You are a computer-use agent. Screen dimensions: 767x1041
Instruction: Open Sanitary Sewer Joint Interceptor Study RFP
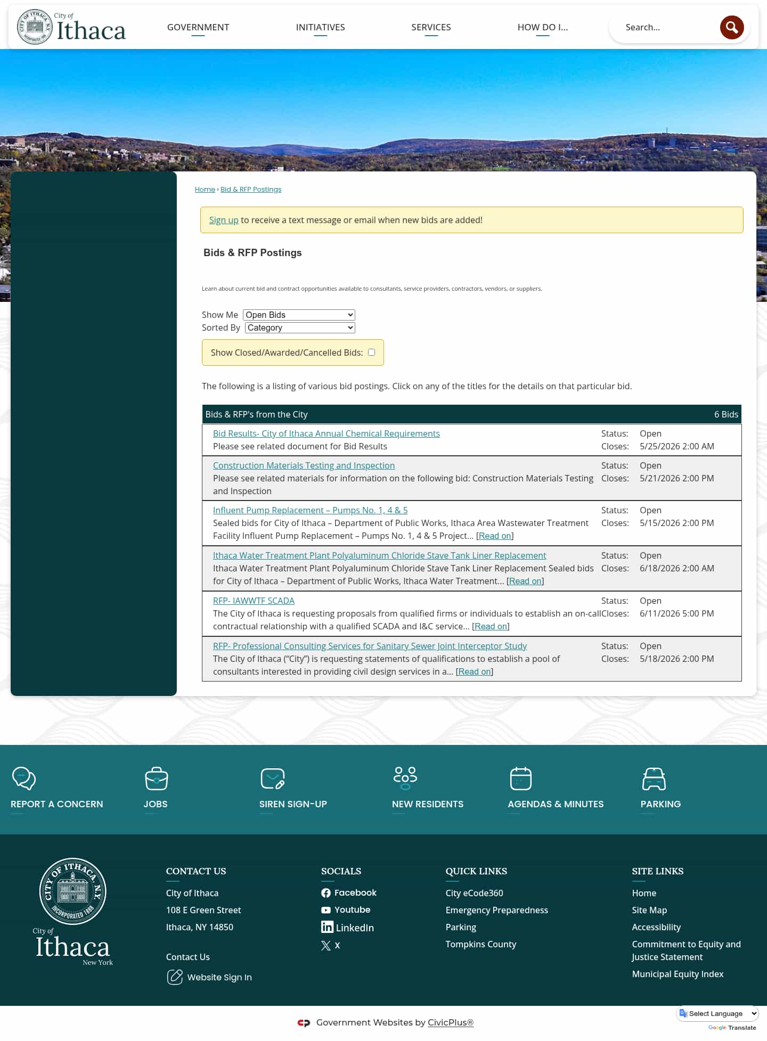pyautogui.click(x=370, y=646)
